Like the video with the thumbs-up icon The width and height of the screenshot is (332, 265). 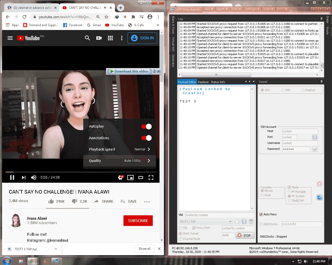(x=51, y=201)
